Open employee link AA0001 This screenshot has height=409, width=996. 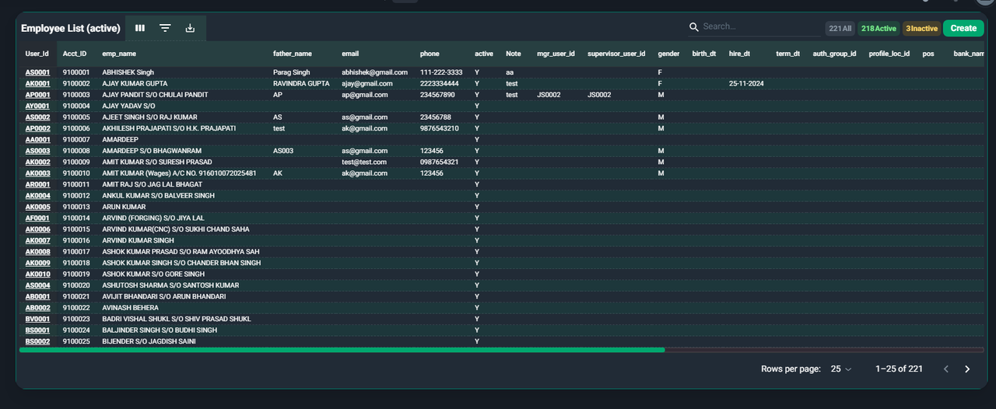coord(37,140)
